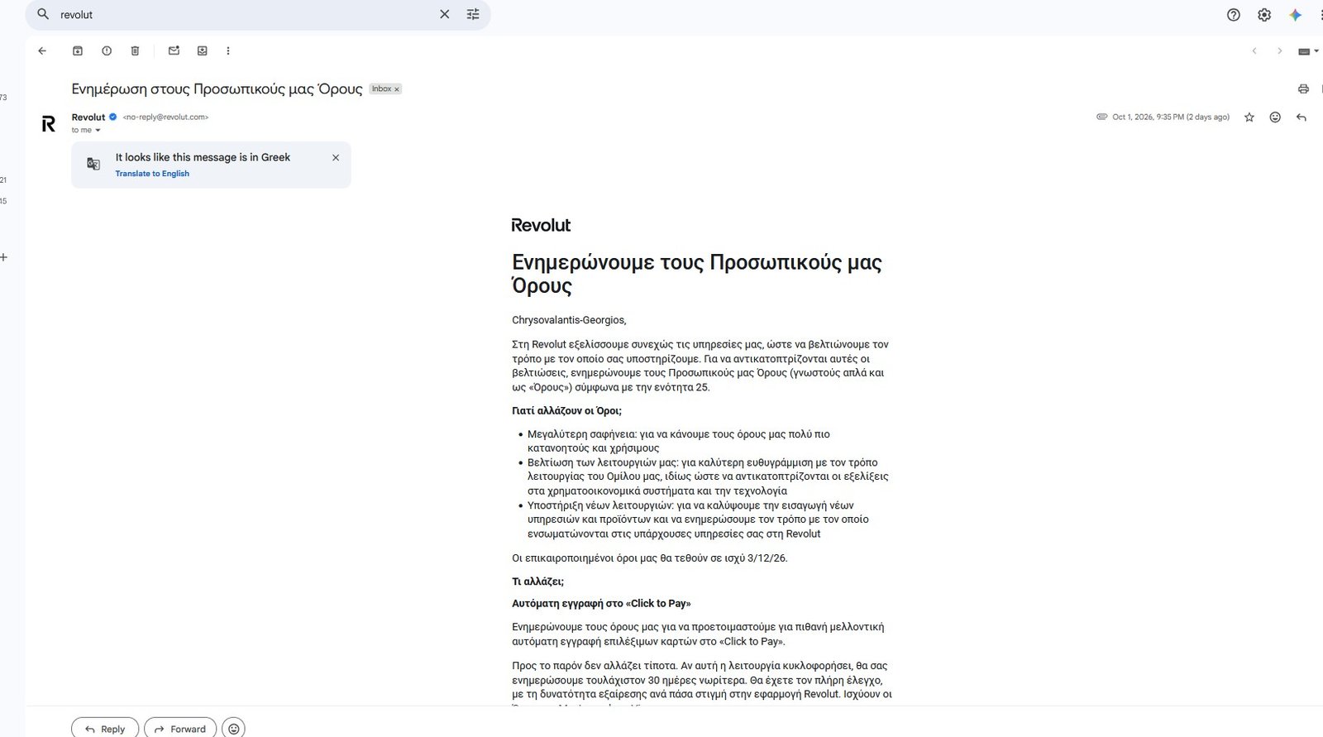Click Translate to English
This screenshot has width=1323, height=737.
click(152, 174)
